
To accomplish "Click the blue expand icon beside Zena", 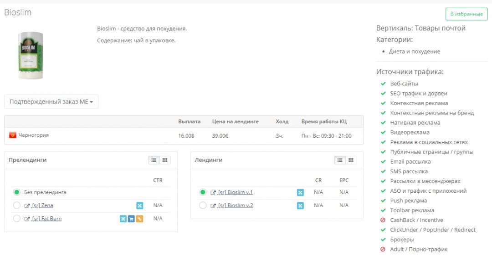I will (x=139, y=205).
